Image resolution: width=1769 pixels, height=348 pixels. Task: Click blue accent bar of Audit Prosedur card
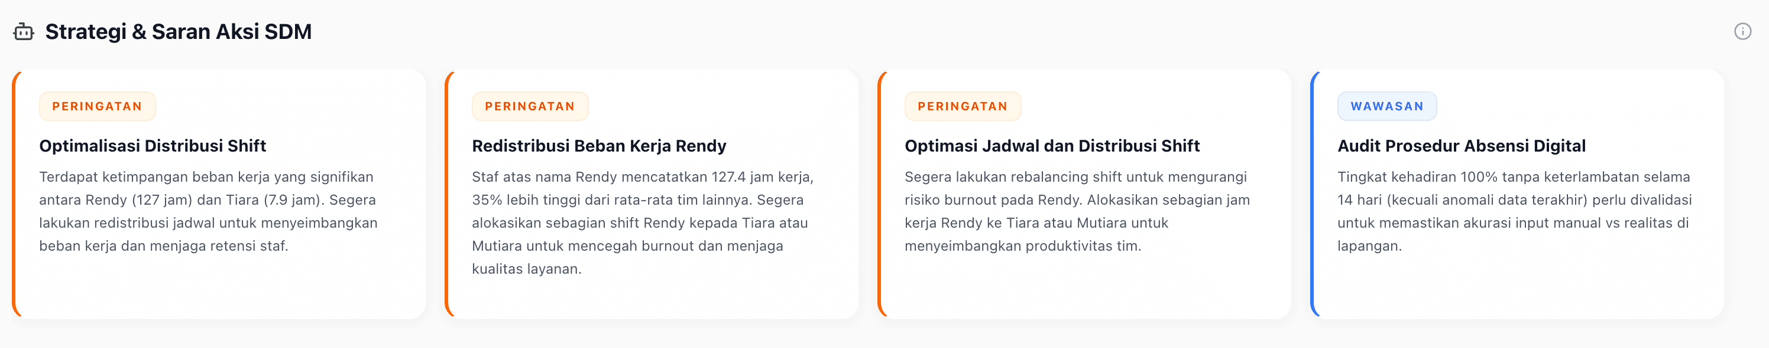point(1313,194)
